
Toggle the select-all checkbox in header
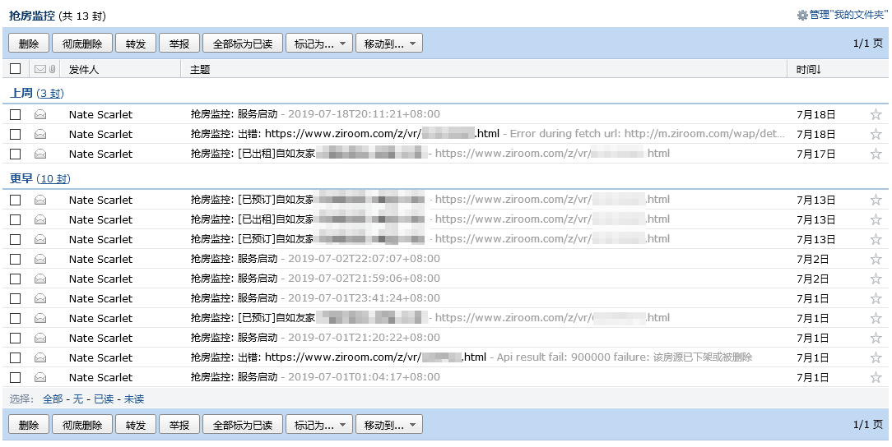coord(16,70)
